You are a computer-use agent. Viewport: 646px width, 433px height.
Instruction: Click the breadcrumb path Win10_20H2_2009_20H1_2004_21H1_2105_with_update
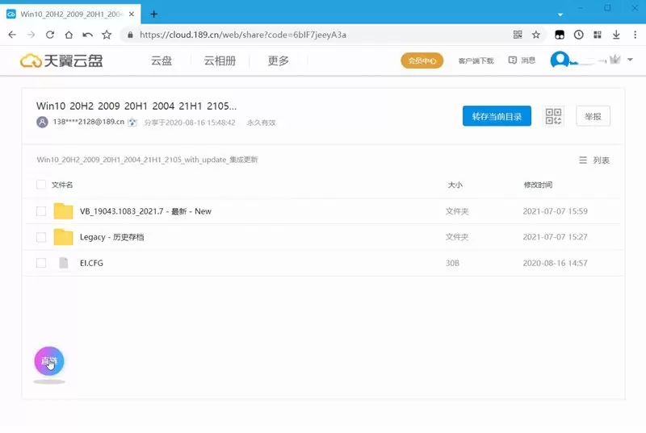(x=147, y=160)
